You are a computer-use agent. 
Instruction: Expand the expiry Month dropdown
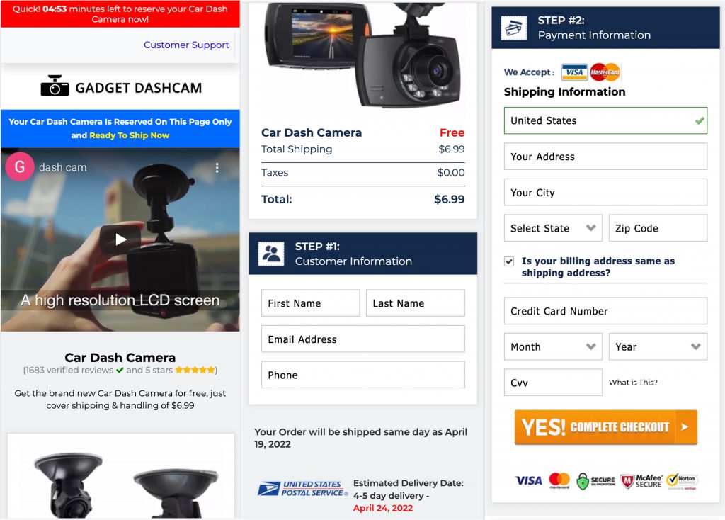point(553,347)
